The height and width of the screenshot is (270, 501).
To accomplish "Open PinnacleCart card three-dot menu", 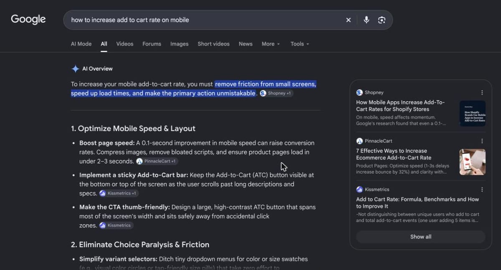I will coord(482,141).
